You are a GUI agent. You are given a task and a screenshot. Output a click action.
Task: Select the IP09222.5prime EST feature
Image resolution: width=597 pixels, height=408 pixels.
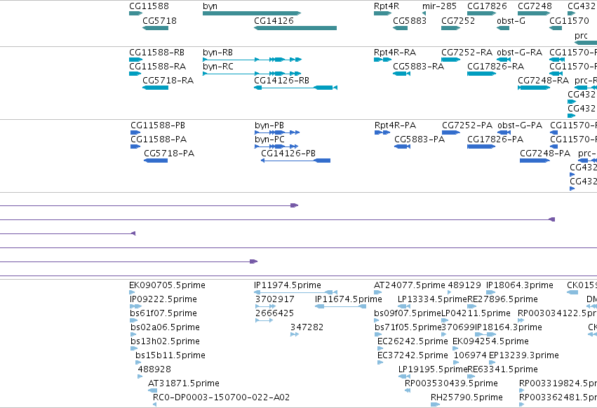click(135, 306)
